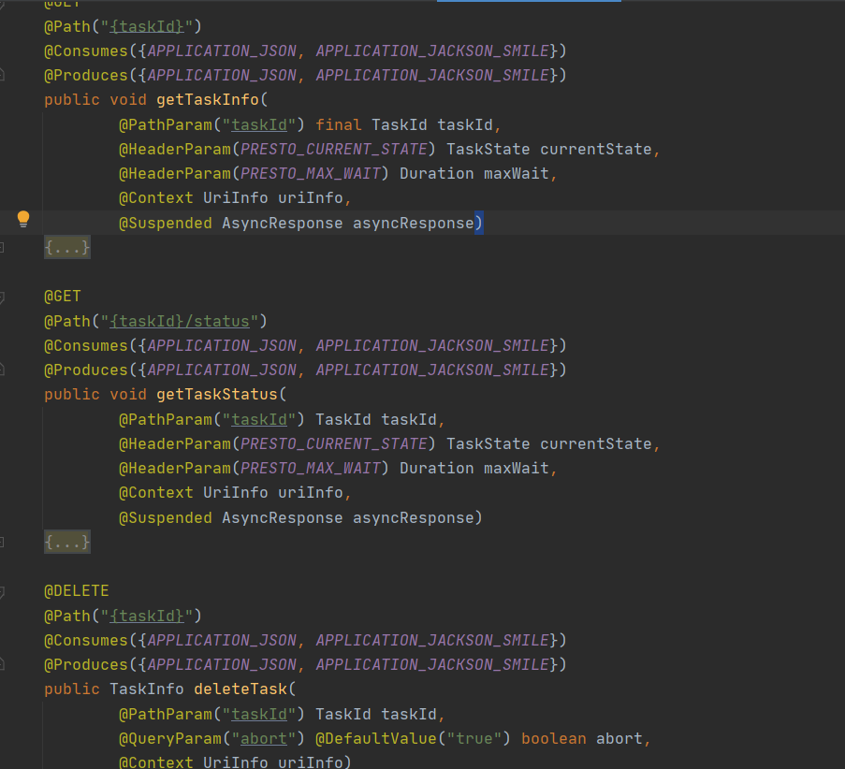Click PRESTO_MAX_WAIT in getTaskStatus parameters

tap(311, 469)
